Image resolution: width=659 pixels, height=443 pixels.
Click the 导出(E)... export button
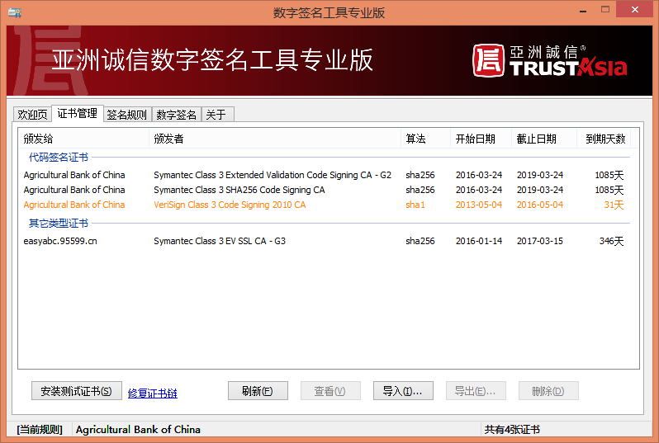pyautogui.click(x=476, y=391)
